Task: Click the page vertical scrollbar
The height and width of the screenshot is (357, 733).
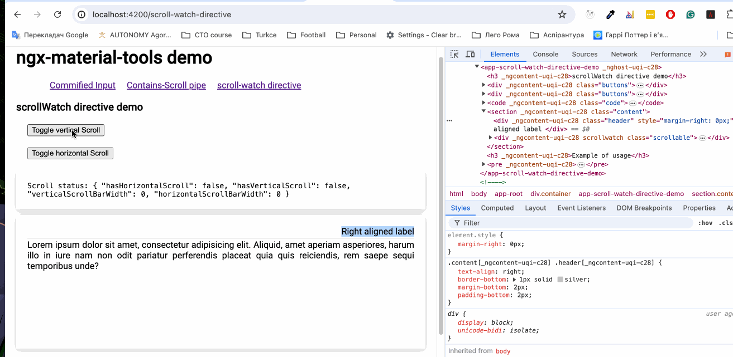Action: tap(440, 195)
